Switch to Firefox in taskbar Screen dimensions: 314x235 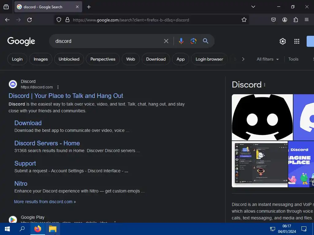[x=38, y=229]
